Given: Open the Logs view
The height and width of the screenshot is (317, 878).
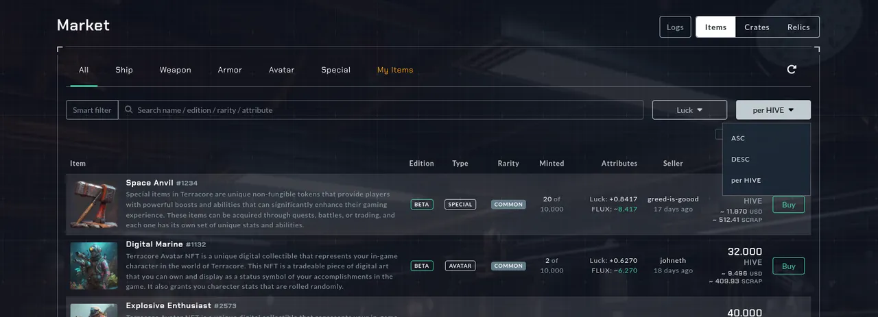Looking at the screenshot, I should pos(675,27).
